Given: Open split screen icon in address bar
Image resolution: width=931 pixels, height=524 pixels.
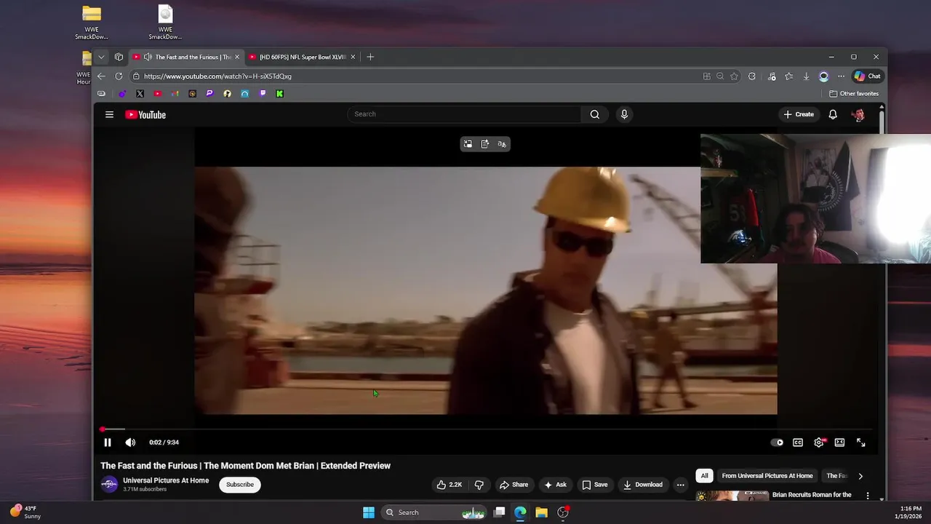Looking at the screenshot, I should tap(706, 76).
